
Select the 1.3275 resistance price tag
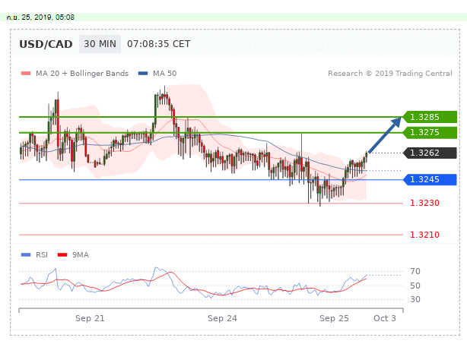(430, 132)
